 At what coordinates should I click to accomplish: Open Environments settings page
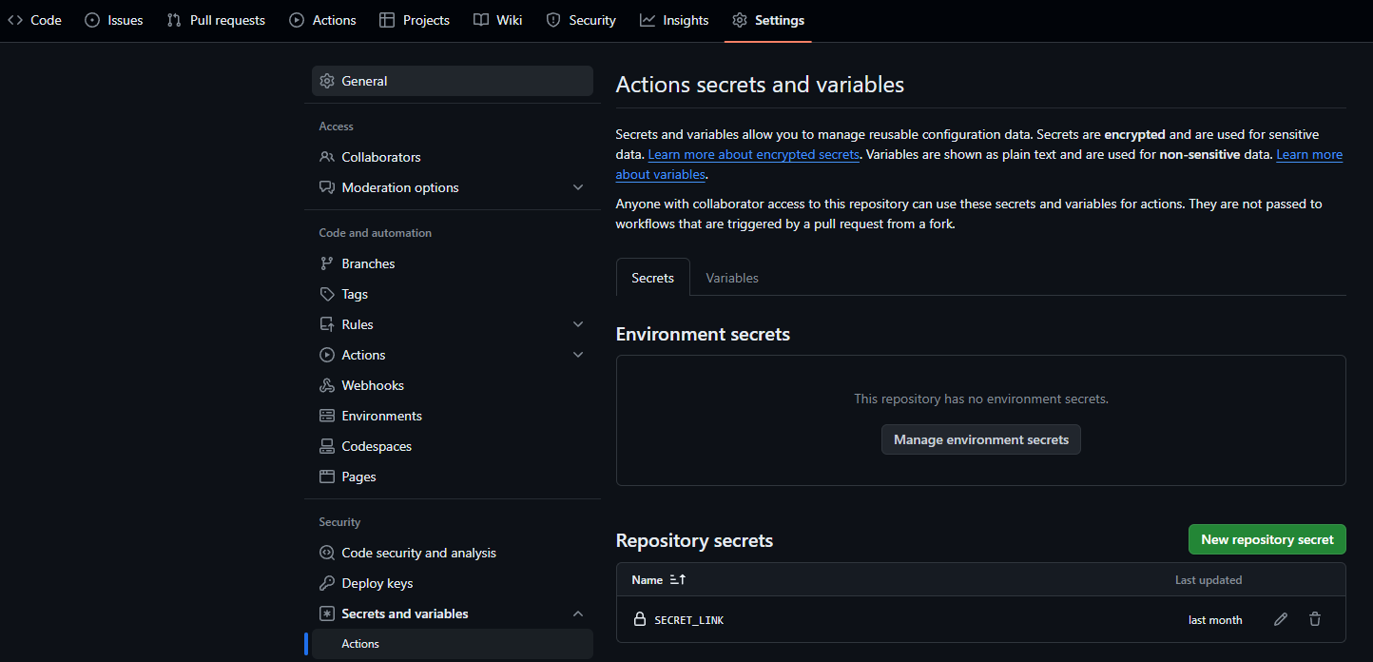[453, 416]
